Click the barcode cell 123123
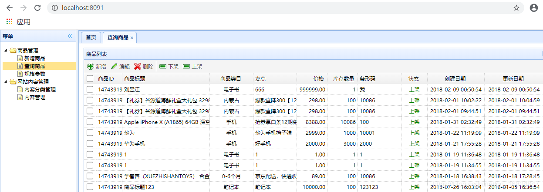This screenshot has height=192, width=543. 379,187
